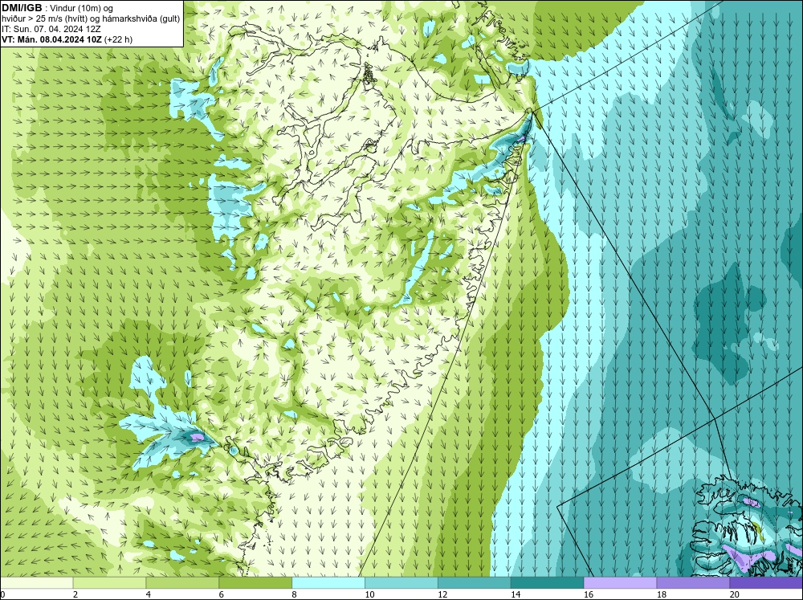Click the 4–6 m/s medium green legend swatch

coord(182,583)
